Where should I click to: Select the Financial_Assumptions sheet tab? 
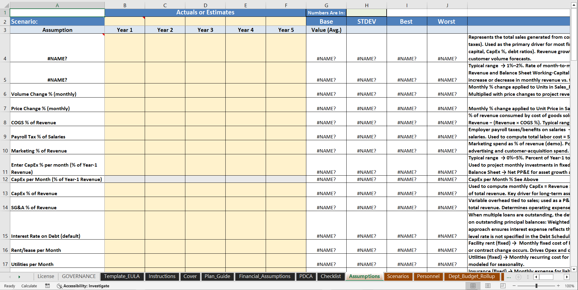(265, 276)
